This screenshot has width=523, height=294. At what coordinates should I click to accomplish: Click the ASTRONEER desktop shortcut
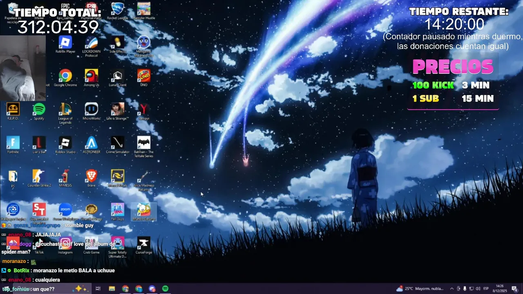[91, 145]
